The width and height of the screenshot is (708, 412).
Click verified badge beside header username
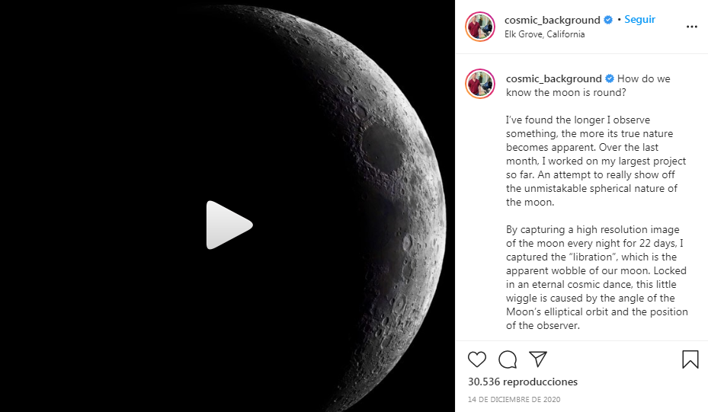pos(608,20)
